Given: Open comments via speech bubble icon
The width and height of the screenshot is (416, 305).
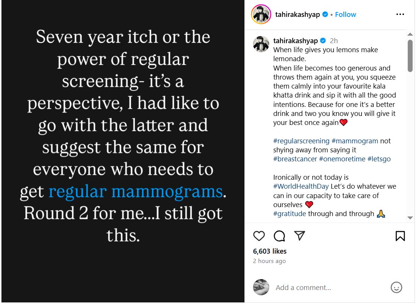Looking at the screenshot, I should coord(279,236).
